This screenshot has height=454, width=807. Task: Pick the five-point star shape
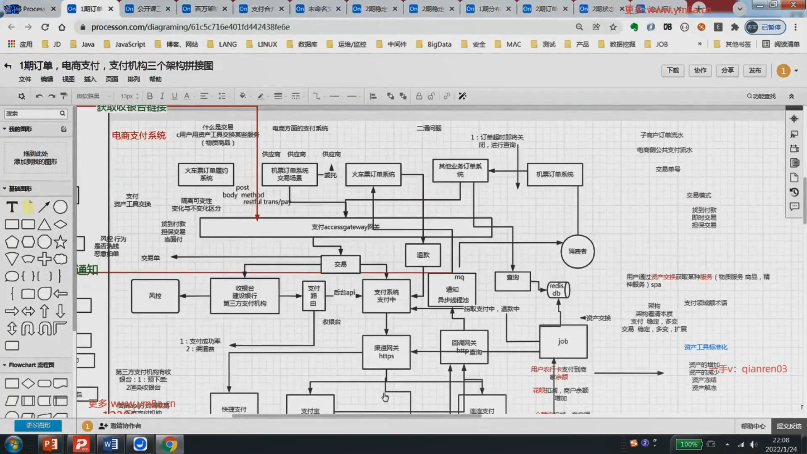click(61, 242)
